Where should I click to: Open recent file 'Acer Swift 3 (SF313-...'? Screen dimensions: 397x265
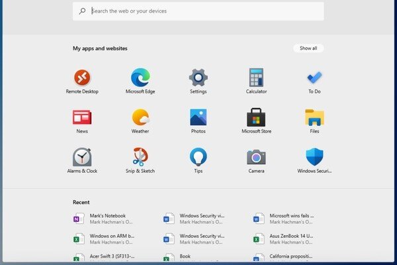[104, 258]
